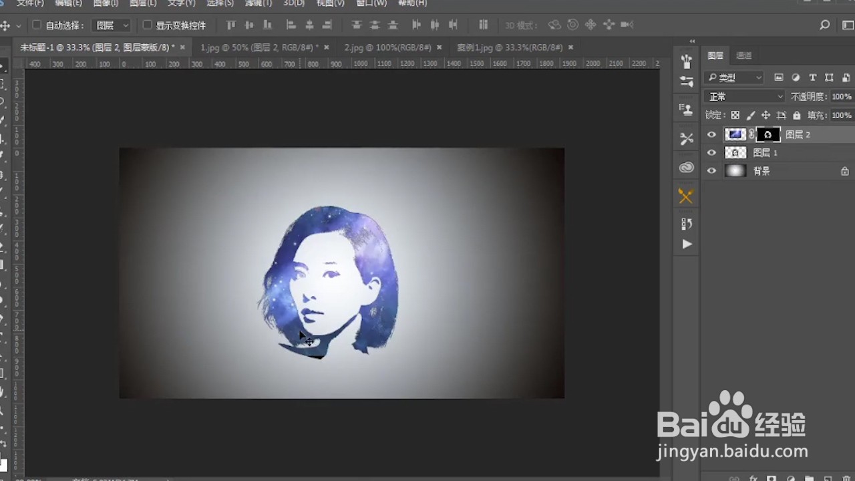This screenshot has height=481, width=855.
Task: Click the align horizontal centers icon
Action: coord(309,25)
